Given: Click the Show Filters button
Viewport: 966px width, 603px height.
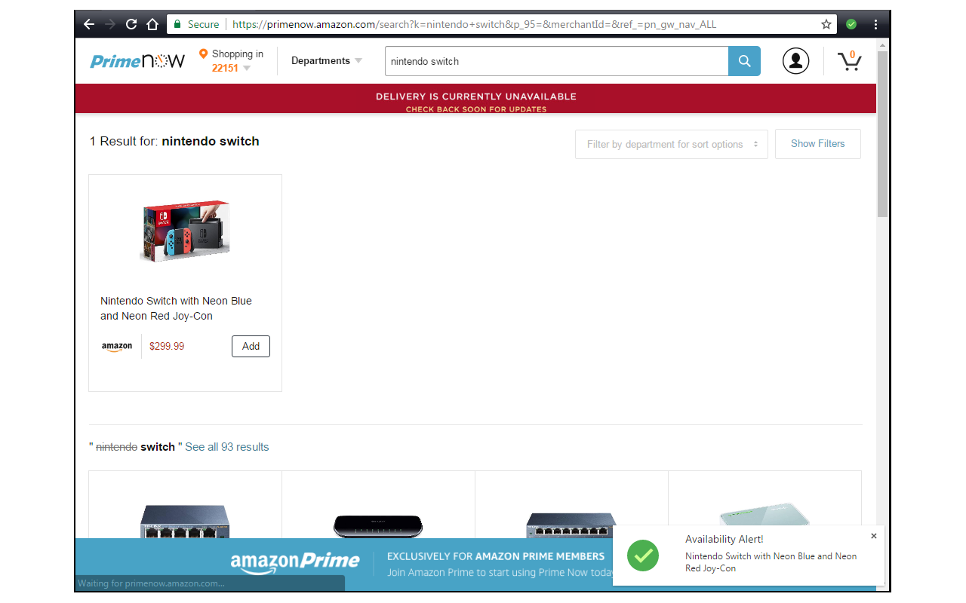Looking at the screenshot, I should [818, 143].
